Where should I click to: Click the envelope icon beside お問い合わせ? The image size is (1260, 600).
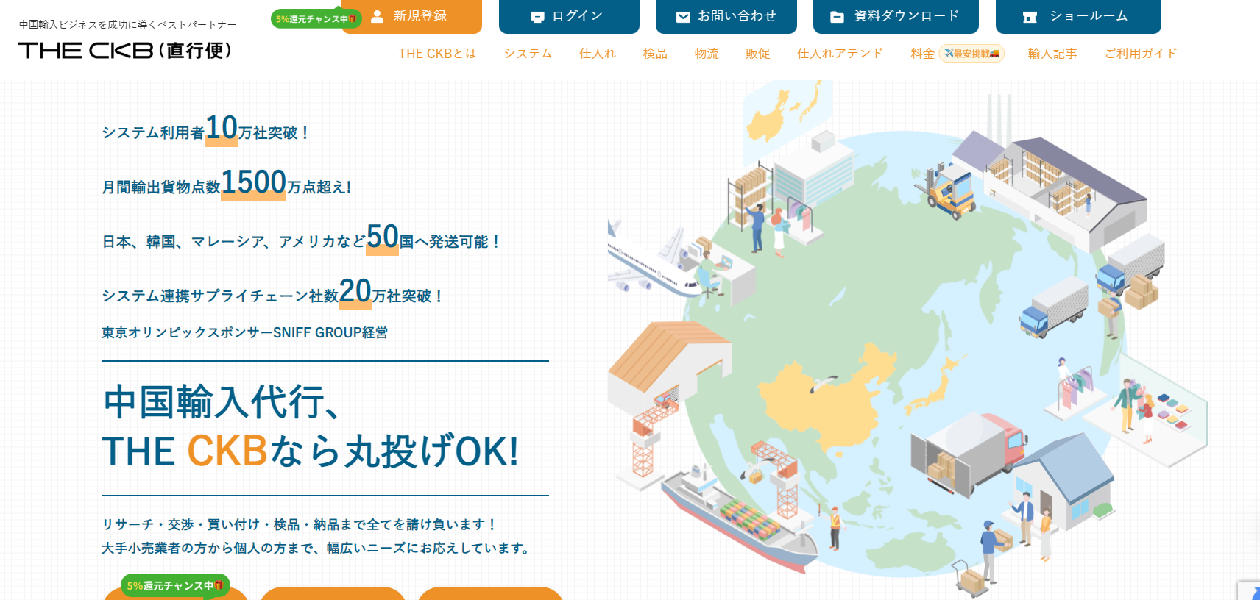[x=683, y=17]
